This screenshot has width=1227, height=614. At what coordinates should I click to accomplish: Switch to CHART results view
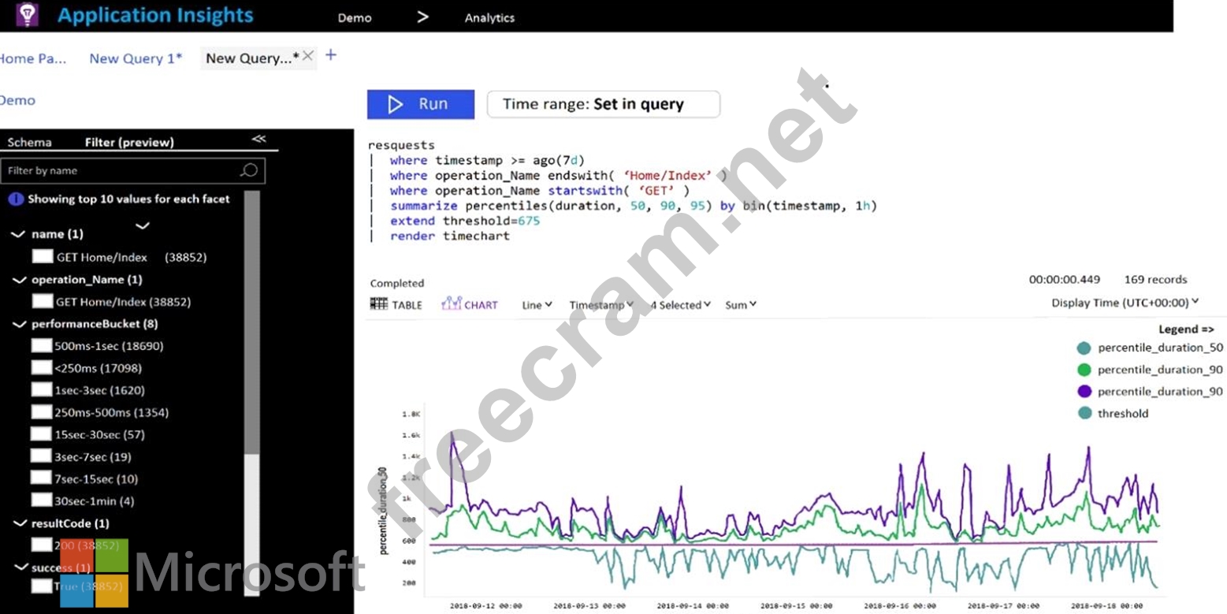470,304
